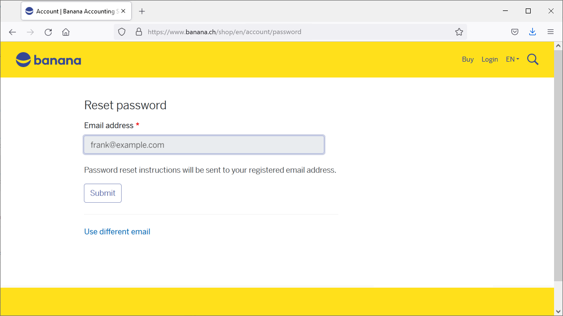Screen dimensions: 563x316
Task: Click the browser reload button
Action: 48,32
